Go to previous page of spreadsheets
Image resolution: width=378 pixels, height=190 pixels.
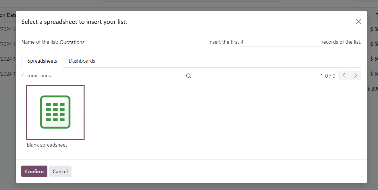[344, 76]
